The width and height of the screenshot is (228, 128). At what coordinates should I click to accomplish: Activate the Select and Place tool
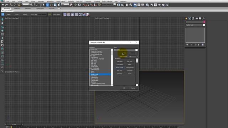pyautogui.click(x=59, y=5)
